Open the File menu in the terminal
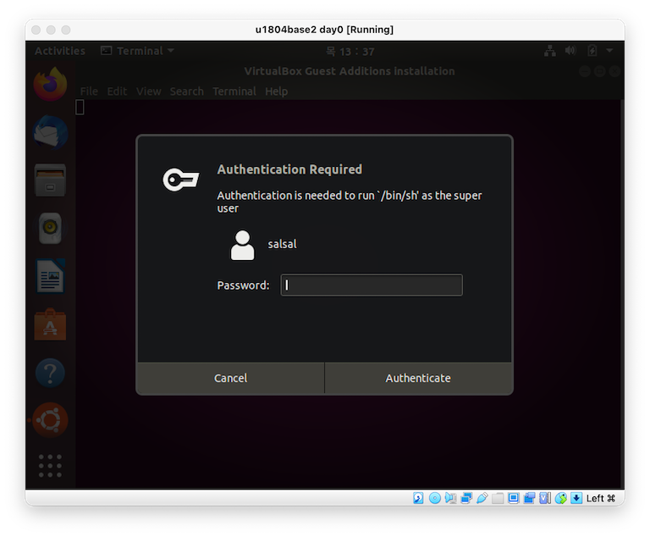 (89, 91)
